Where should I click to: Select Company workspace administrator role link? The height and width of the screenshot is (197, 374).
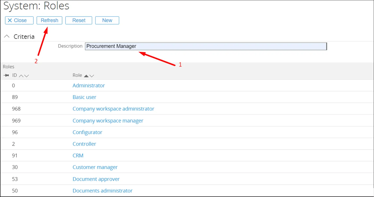[113, 109]
